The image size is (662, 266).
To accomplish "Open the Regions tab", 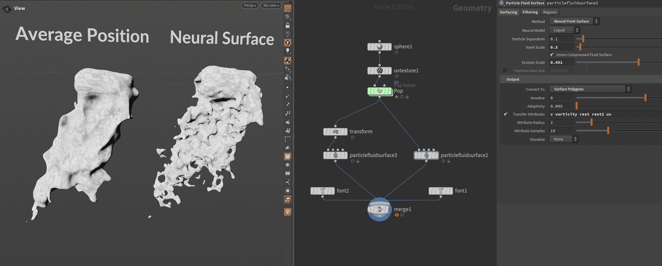I will (550, 12).
